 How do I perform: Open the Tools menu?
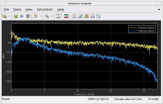(x=17, y=9)
